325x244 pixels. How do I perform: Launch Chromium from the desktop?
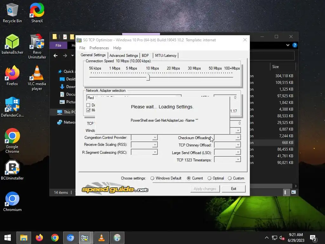click(12, 201)
